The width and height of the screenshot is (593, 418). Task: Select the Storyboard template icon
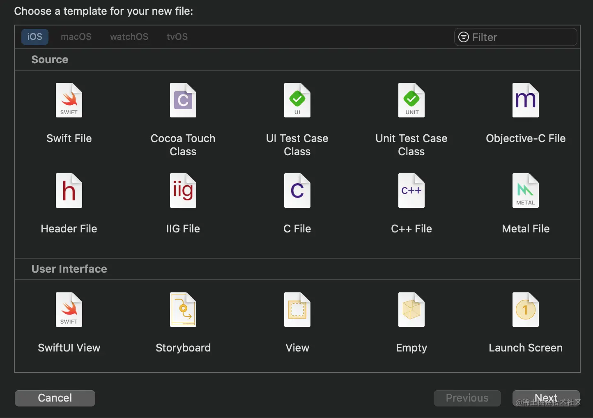(183, 310)
